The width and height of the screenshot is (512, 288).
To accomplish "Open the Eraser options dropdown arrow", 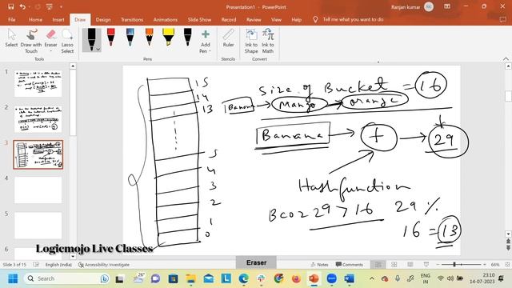I will pos(50,51).
